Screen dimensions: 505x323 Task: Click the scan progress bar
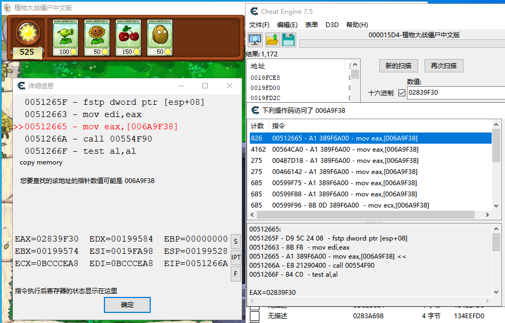click(x=402, y=44)
